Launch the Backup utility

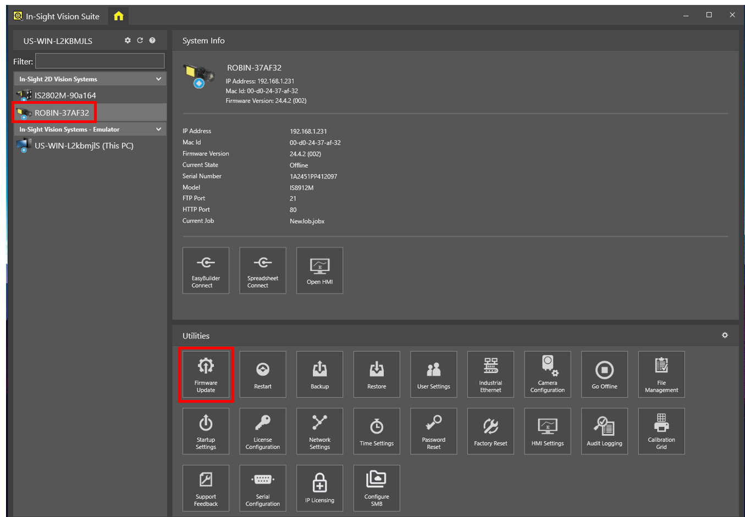[319, 374]
